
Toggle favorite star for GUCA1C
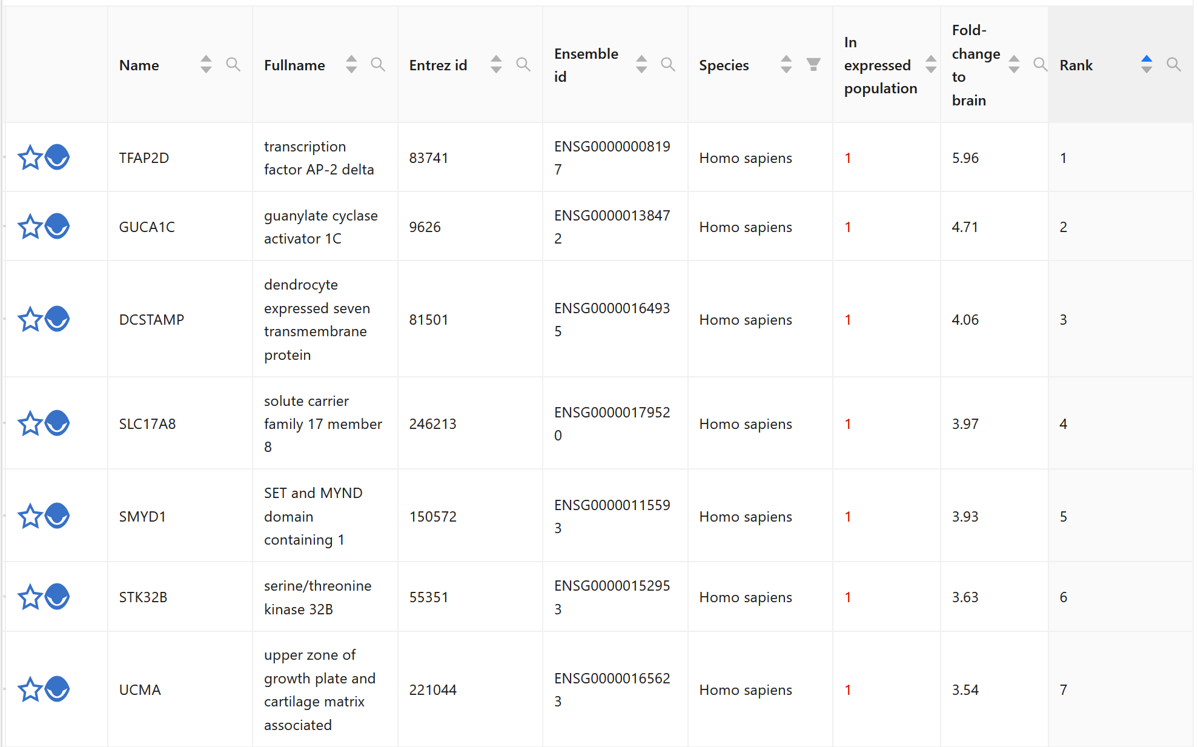pyautogui.click(x=30, y=227)
